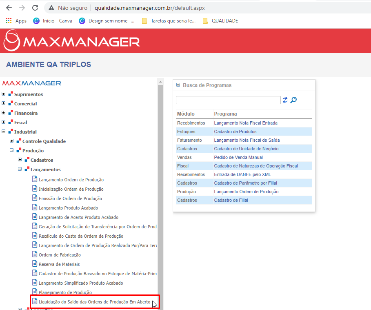Click the tree panel scrollbar up arrow
371x310 pixels.
(161, 82)
